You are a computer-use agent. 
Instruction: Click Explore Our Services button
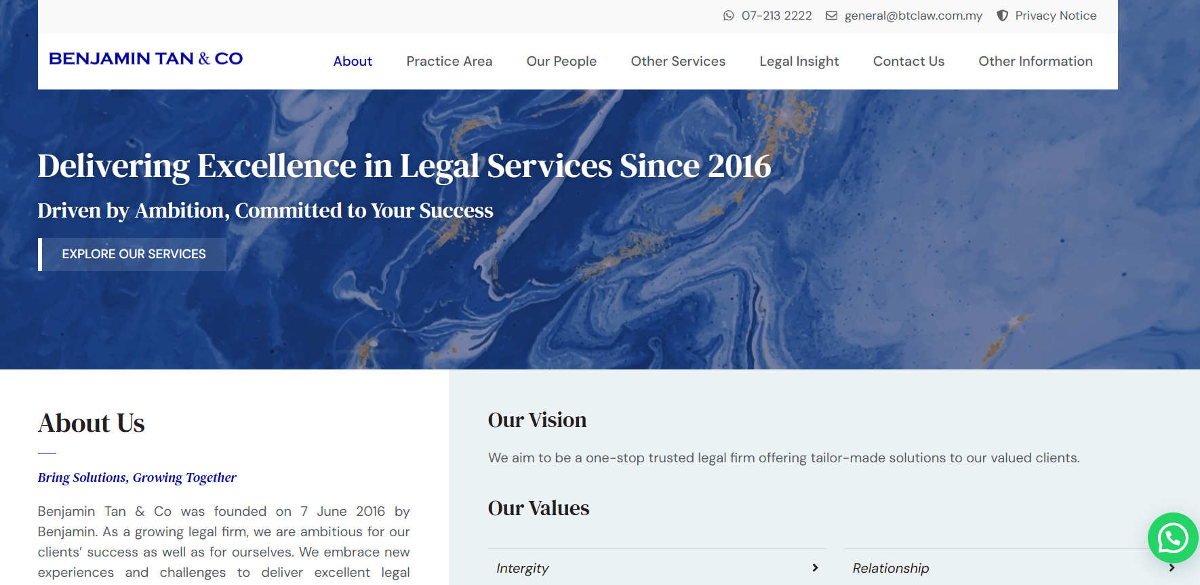click(x=132, y=254)
